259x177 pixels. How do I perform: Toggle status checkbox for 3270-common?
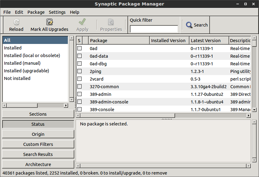[x=79, y=86]
